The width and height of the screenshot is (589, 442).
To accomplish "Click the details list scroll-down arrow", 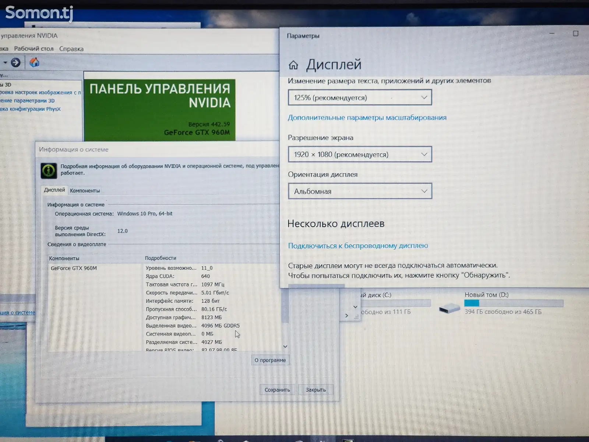I will point(285,347).
